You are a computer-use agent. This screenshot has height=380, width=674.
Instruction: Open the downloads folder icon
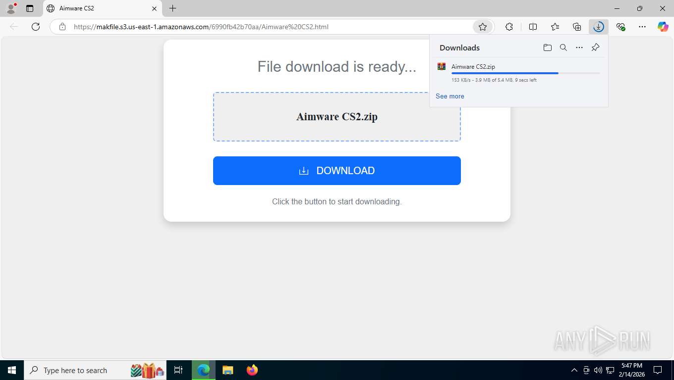[547, 47]
